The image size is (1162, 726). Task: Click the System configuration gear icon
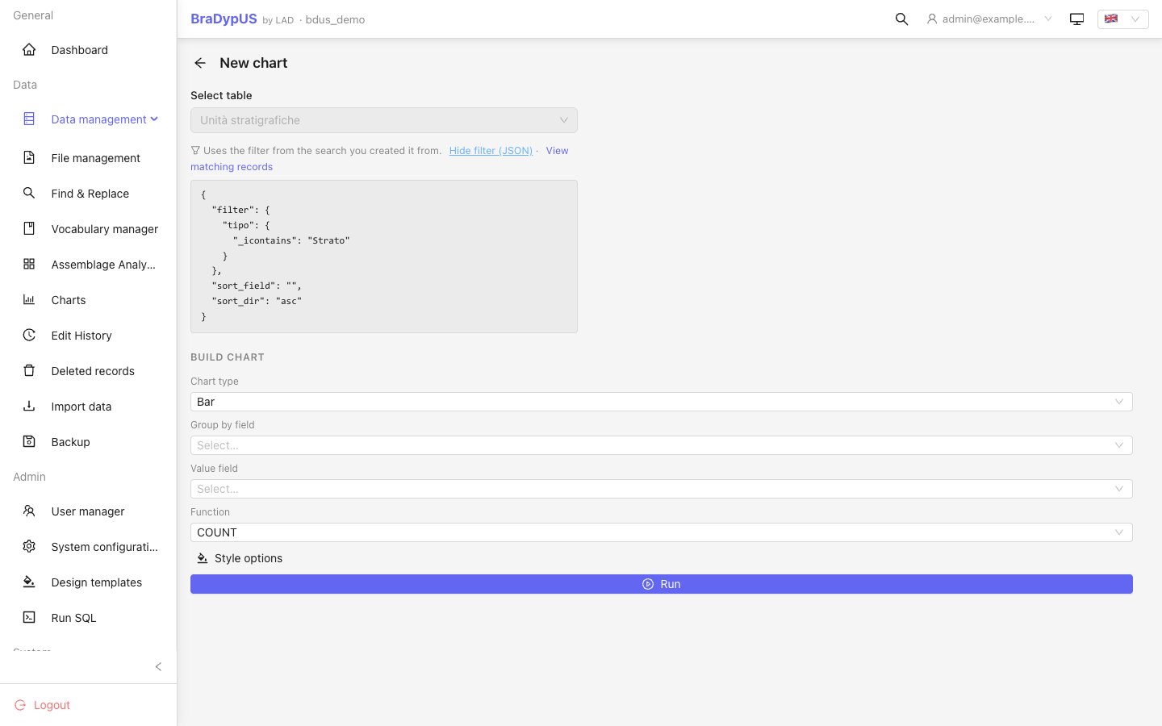pos(29,547)
